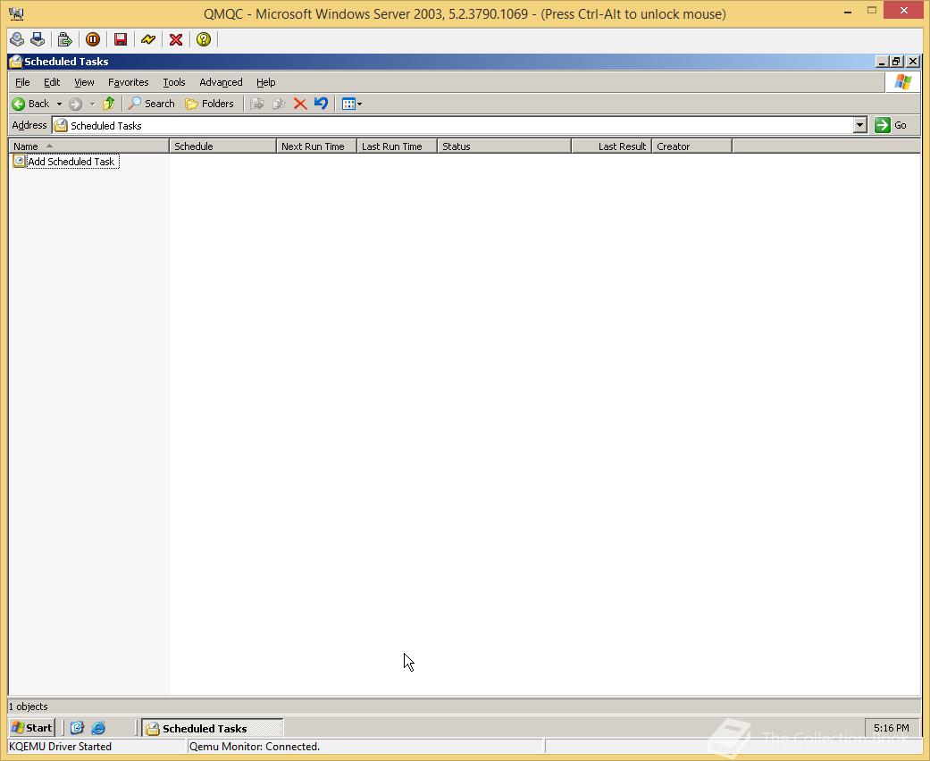Click the greyed Forward arrow icon
930x761 pixels.
click(x=75, y=104)
